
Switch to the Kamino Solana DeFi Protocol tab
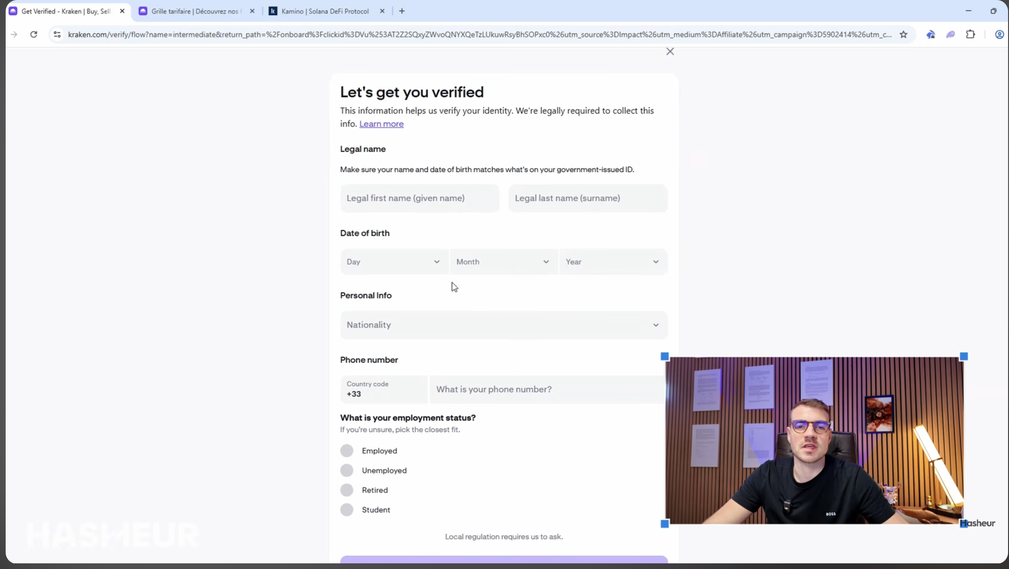324,11
